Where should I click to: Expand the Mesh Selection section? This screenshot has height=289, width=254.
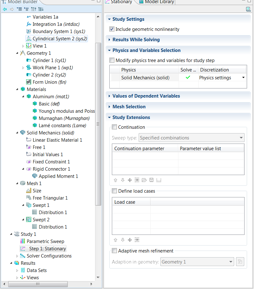click(129, 107)
